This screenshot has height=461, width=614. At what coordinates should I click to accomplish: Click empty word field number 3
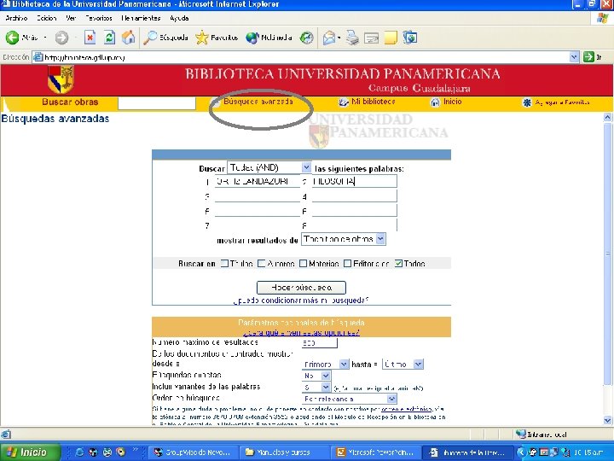pyautogui.click(x=258, y=196)
